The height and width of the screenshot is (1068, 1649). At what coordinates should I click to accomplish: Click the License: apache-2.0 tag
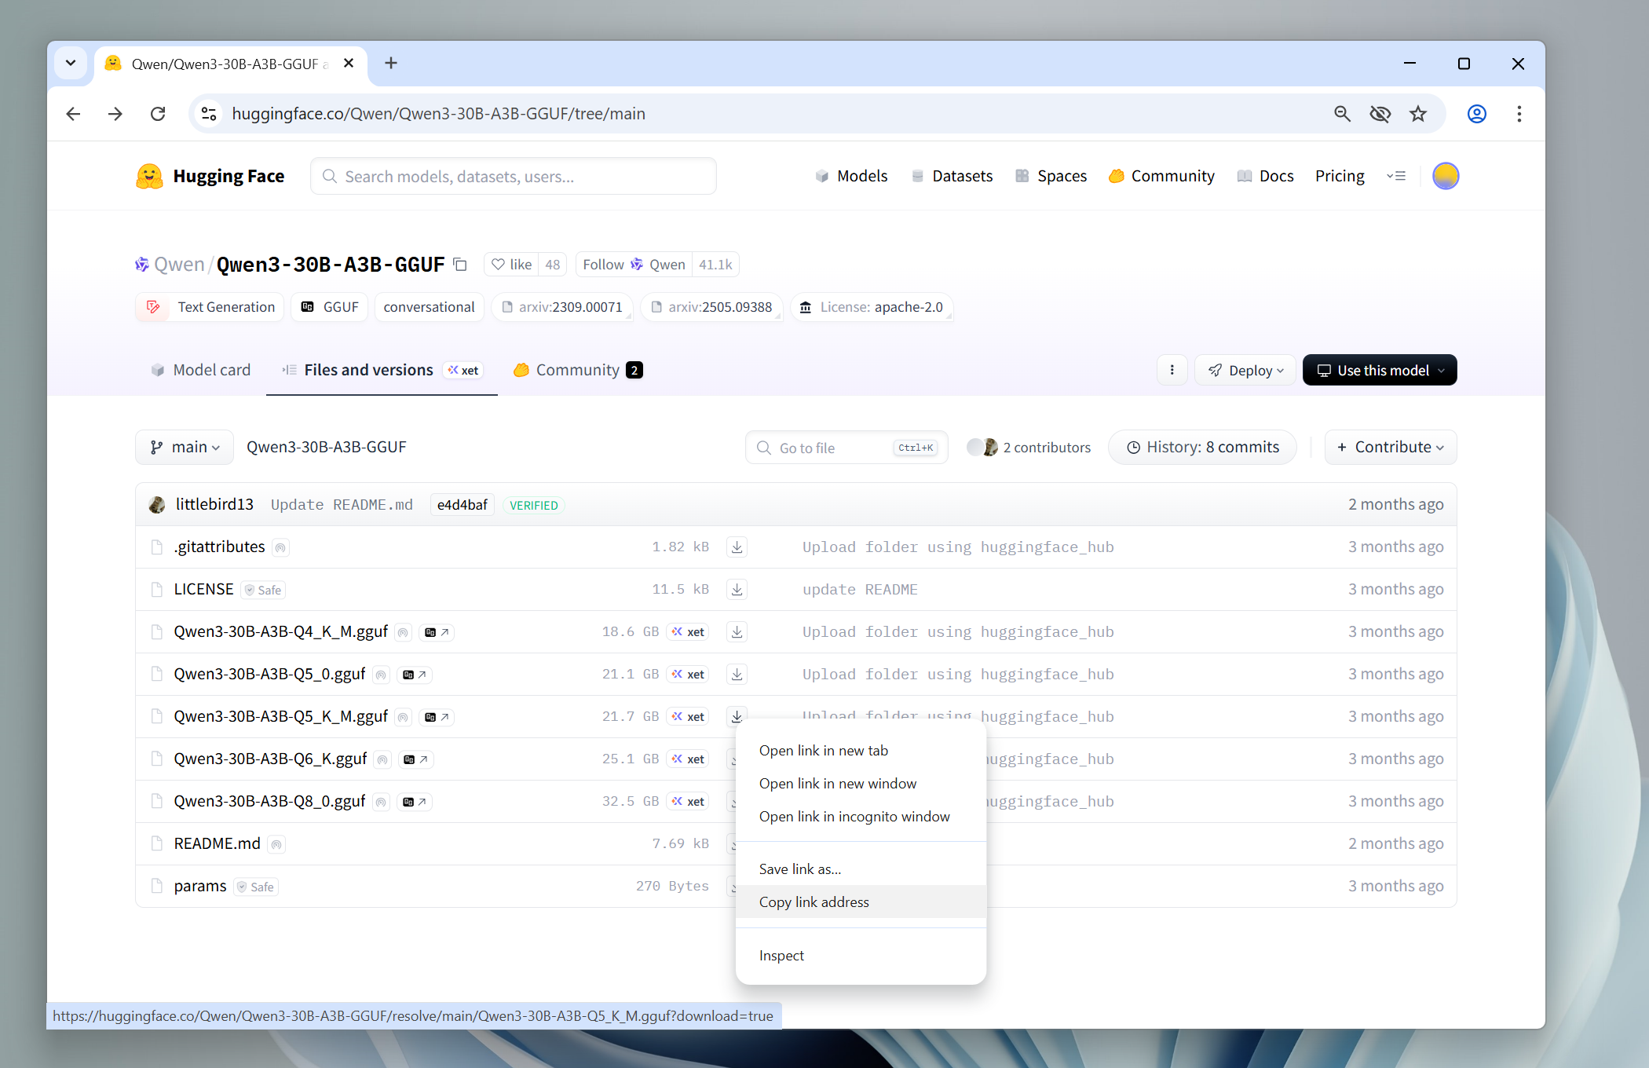coord(872,307)
